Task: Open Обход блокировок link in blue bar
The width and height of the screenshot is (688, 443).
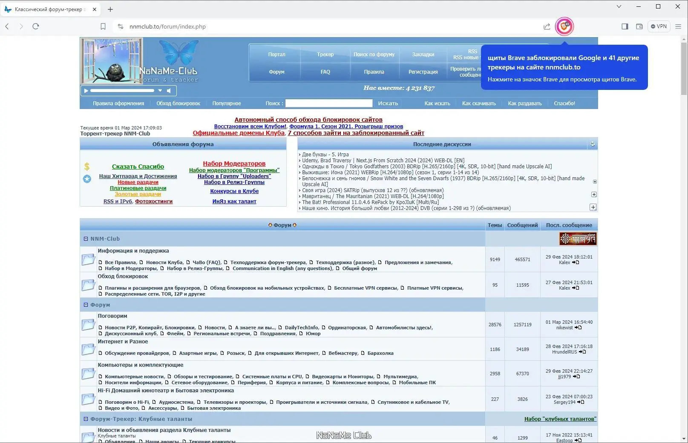Action: [x=178, y=104]
